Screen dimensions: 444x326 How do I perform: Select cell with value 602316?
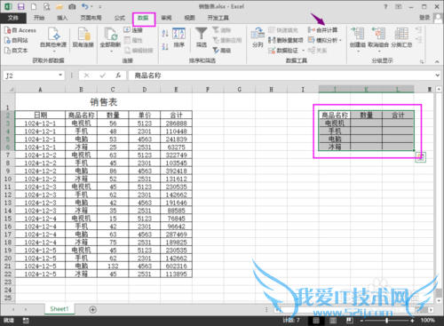pyautogui.click(x=176, y=266)
